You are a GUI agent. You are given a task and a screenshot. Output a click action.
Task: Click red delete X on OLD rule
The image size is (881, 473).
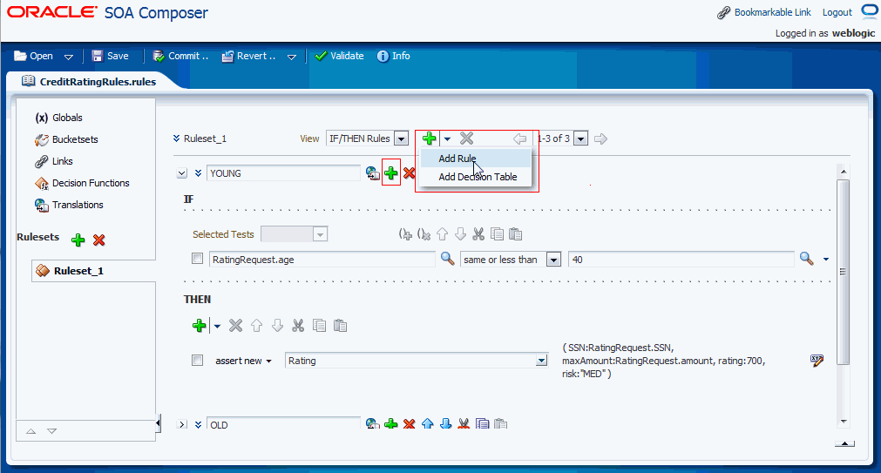coord(409,423)
